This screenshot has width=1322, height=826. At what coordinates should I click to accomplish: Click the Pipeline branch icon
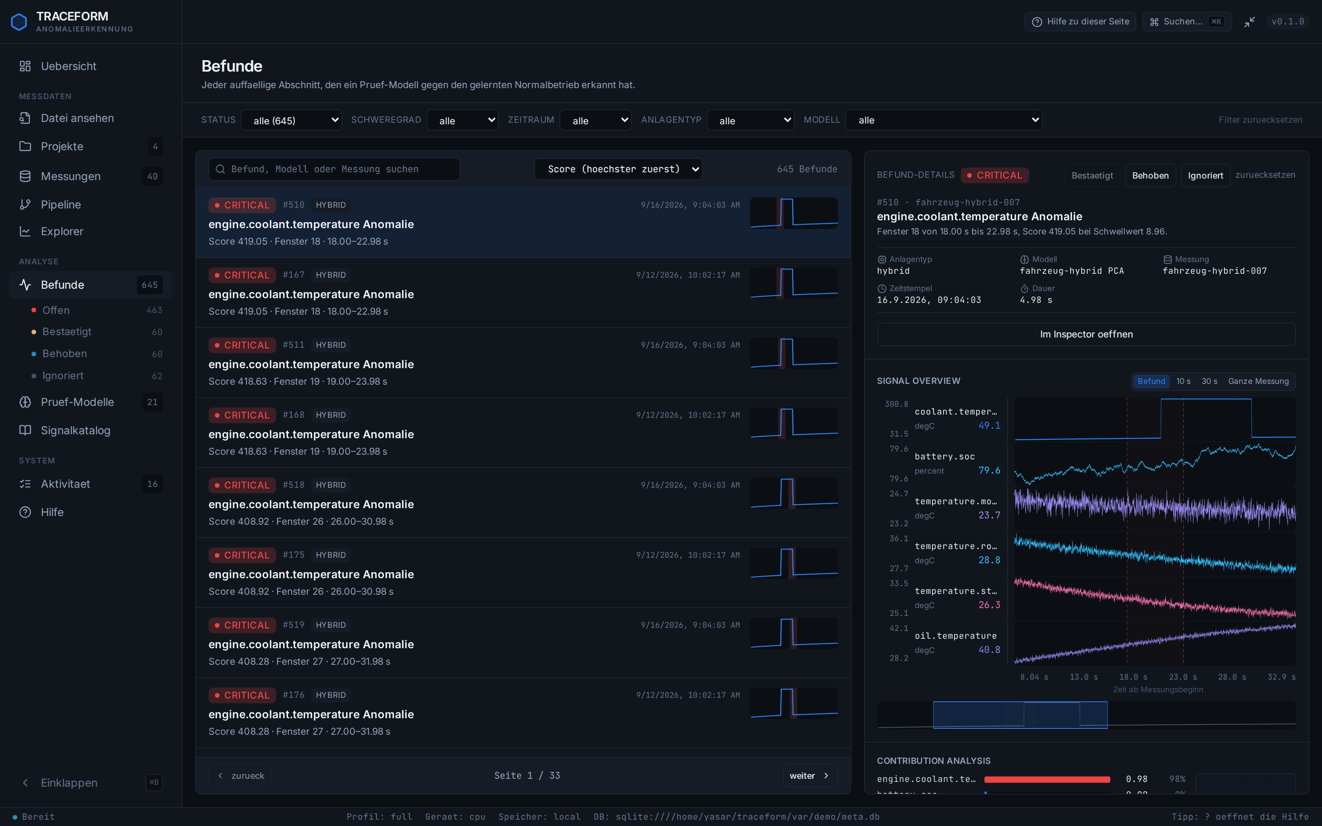point(25,204)
